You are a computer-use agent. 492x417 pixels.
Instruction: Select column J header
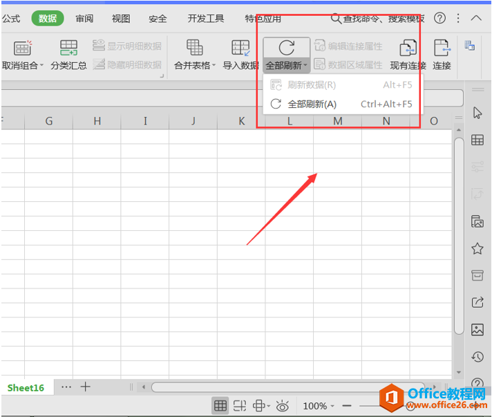pos(193,121)
